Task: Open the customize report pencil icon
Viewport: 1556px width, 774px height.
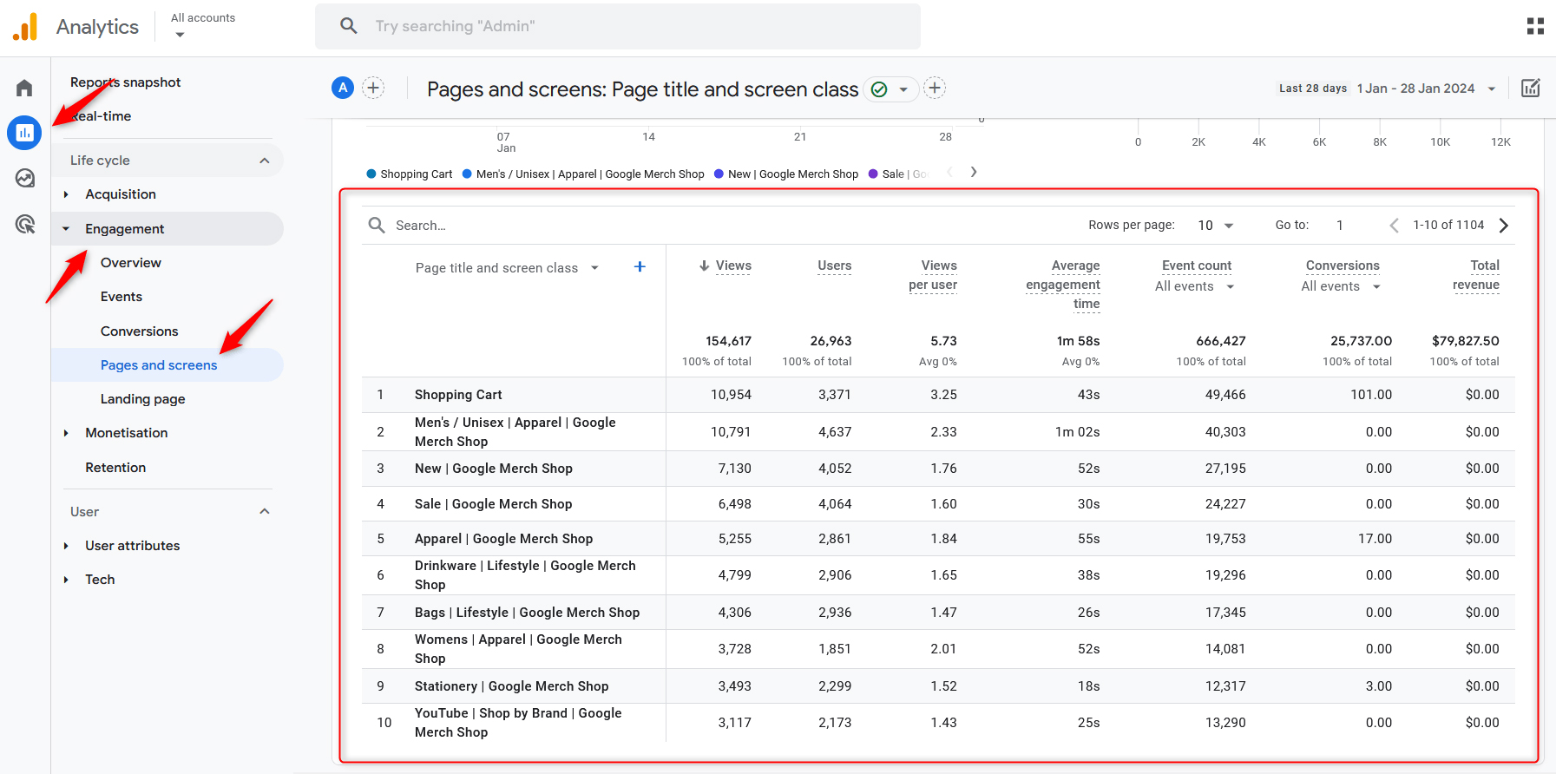Action: 1531,88
